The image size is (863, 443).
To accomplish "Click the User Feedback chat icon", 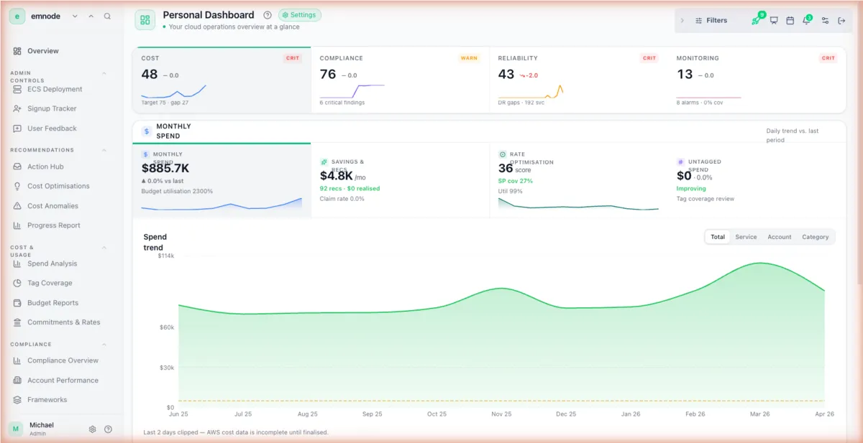I will [17, 129].
